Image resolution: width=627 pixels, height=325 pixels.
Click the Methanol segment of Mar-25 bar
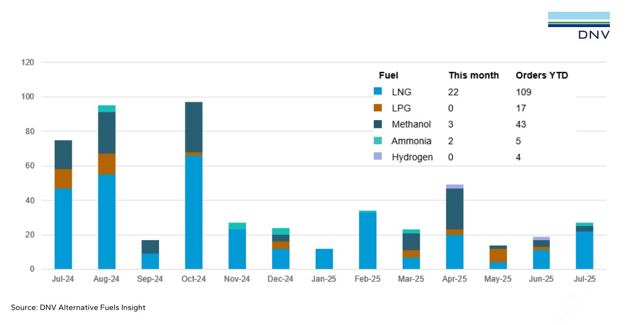[x=411, y=242]
